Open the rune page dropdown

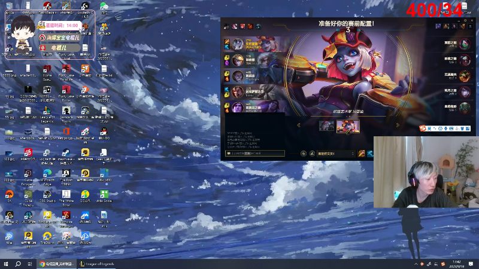pos(336,154)
